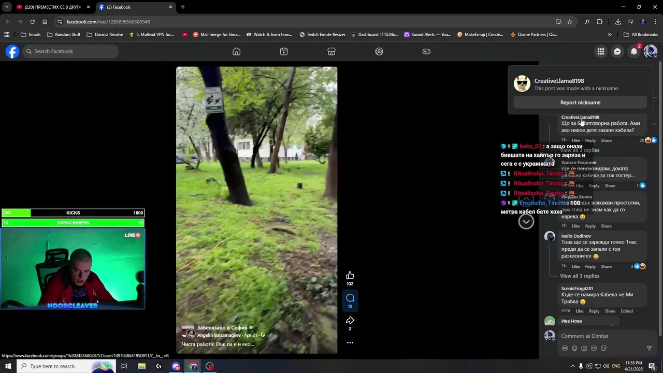Open options for CreativeLlama8198's comment

click(654, 124)
